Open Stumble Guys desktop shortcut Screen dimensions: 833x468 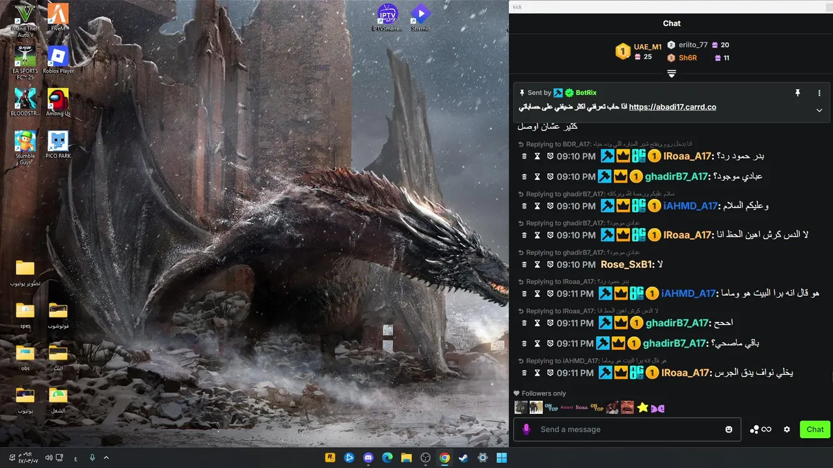pos(25,148)
